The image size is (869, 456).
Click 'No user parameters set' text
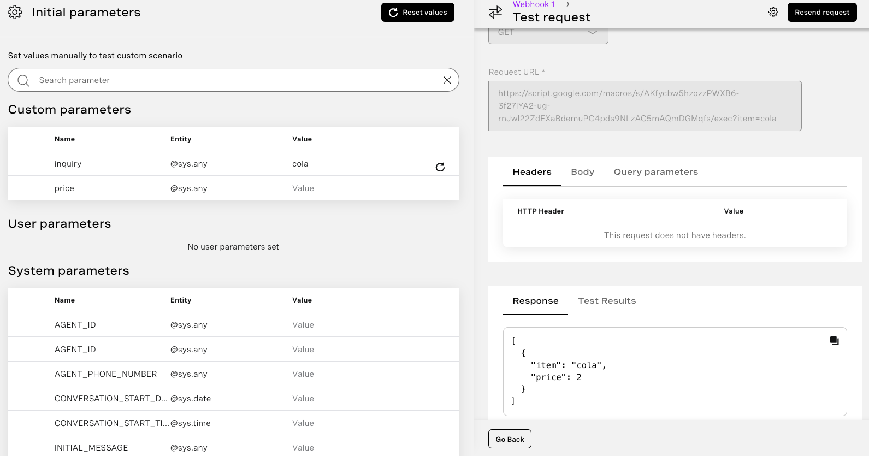tap(233, 247)
